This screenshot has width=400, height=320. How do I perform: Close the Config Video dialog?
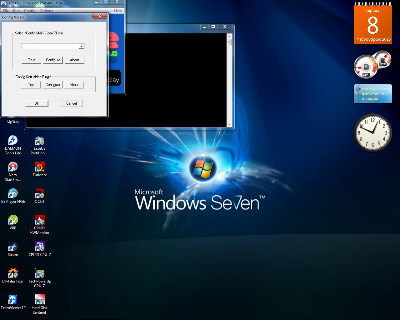[x=99, y=16]
